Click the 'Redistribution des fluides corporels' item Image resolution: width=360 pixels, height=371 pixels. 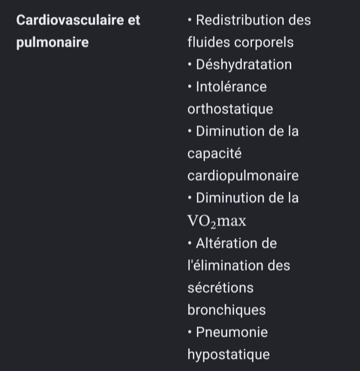(x=249, y=31)
